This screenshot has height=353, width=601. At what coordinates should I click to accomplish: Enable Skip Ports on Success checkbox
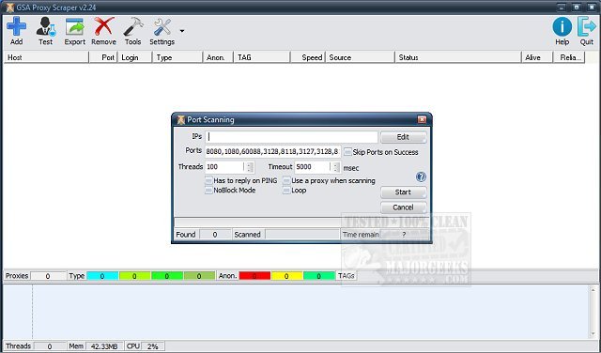point(347,152)
